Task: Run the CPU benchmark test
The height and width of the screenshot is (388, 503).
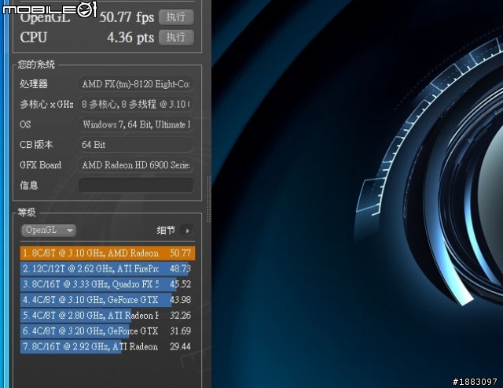Action: click(176, 37)
